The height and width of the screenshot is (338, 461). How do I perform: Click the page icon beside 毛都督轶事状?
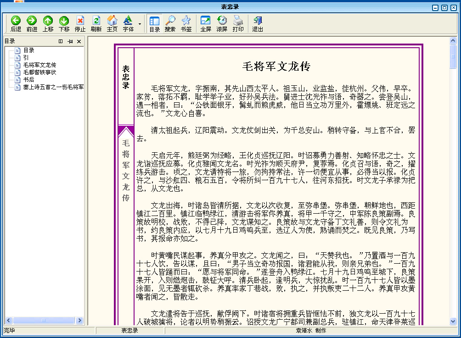click(x=17, y=72)
